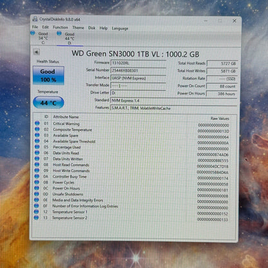The image size is (268, 268).
Task: Click the Features field with S.M.A.R.T., TRIM
Action: [173, 108]
